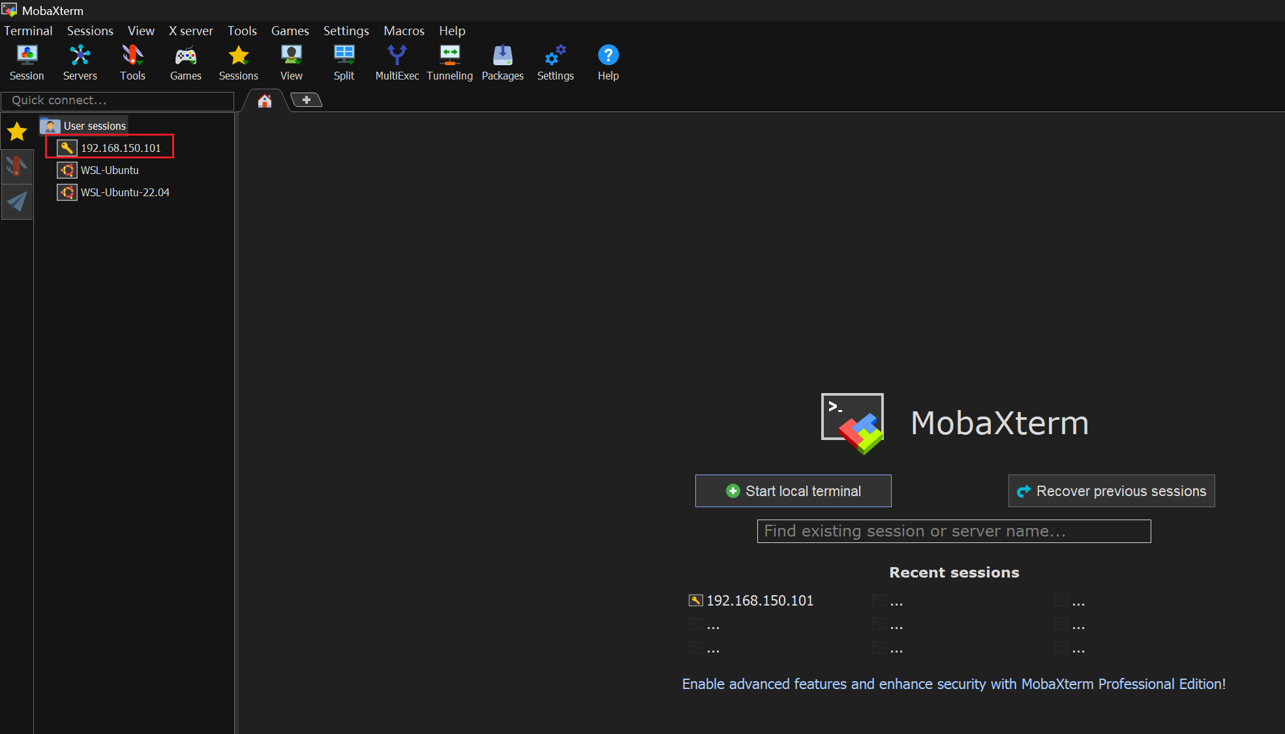The height and width of the screenshot is (734, 1285).
Task: Click the Ubuntu icon of WSL-Ubuntu
Action: tap(67, 170)
